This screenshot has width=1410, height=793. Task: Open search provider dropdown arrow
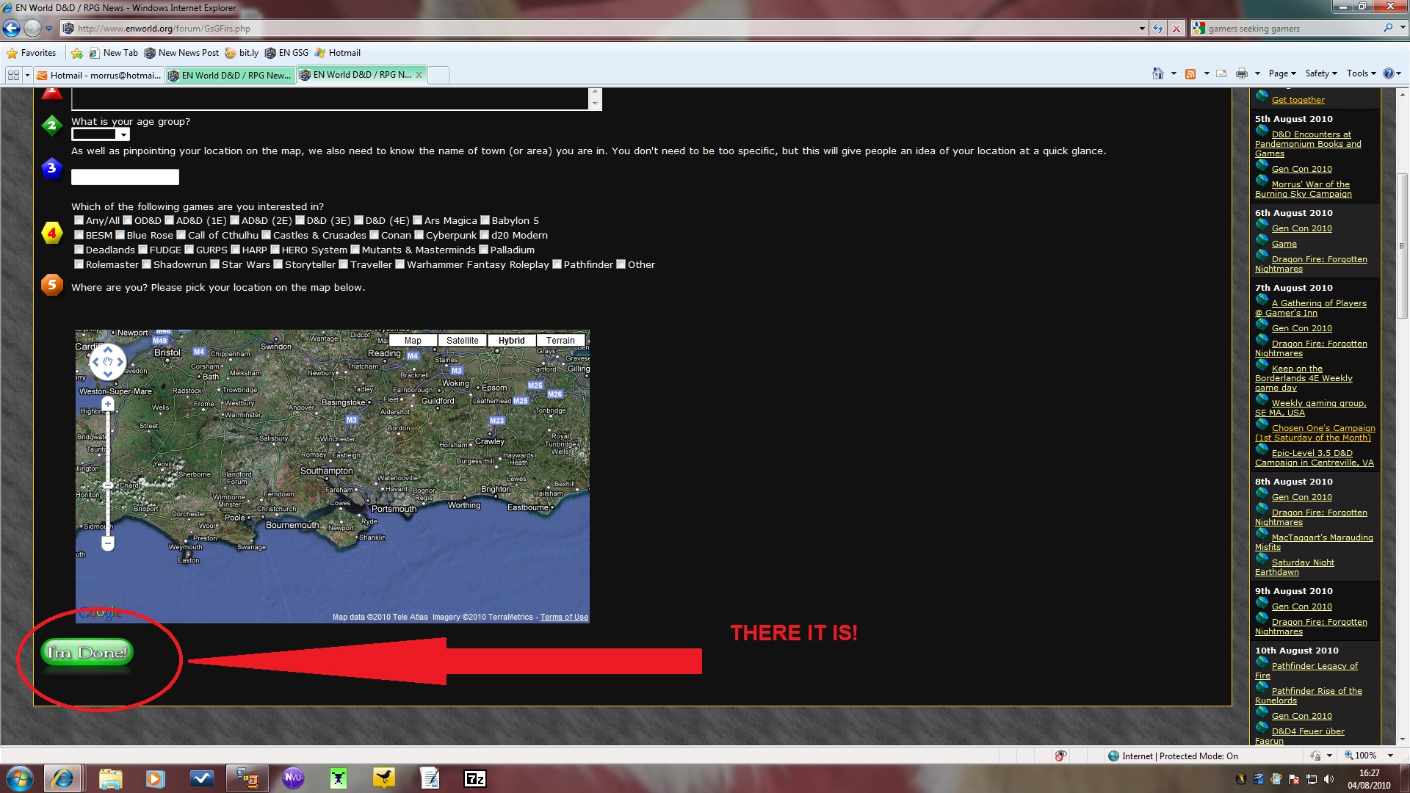coord(1402,28)
